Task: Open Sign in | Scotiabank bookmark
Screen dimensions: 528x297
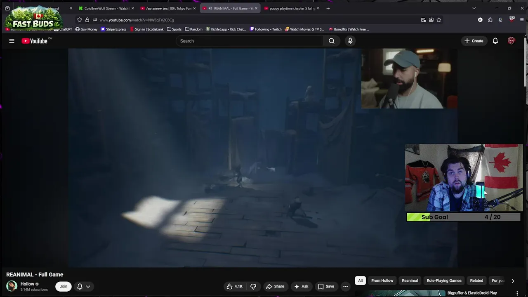Action: (x=146, y=29)
